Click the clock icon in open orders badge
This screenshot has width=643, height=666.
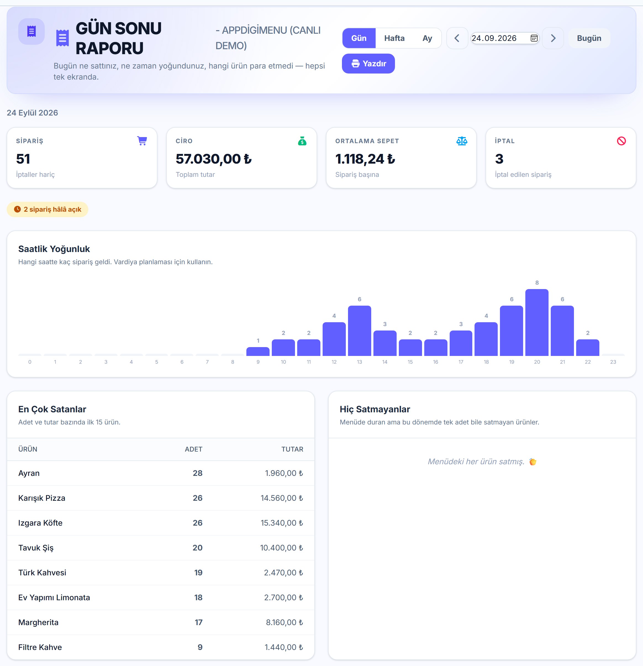[x=17, y=209]
